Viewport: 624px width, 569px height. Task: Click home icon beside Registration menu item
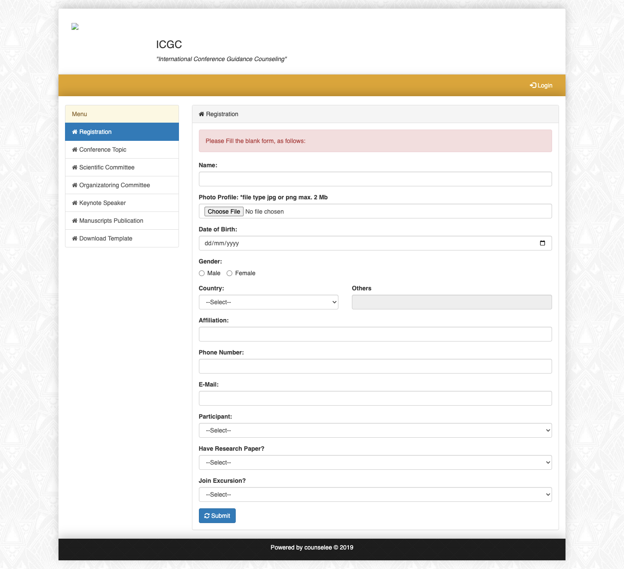tap(75, 132)
